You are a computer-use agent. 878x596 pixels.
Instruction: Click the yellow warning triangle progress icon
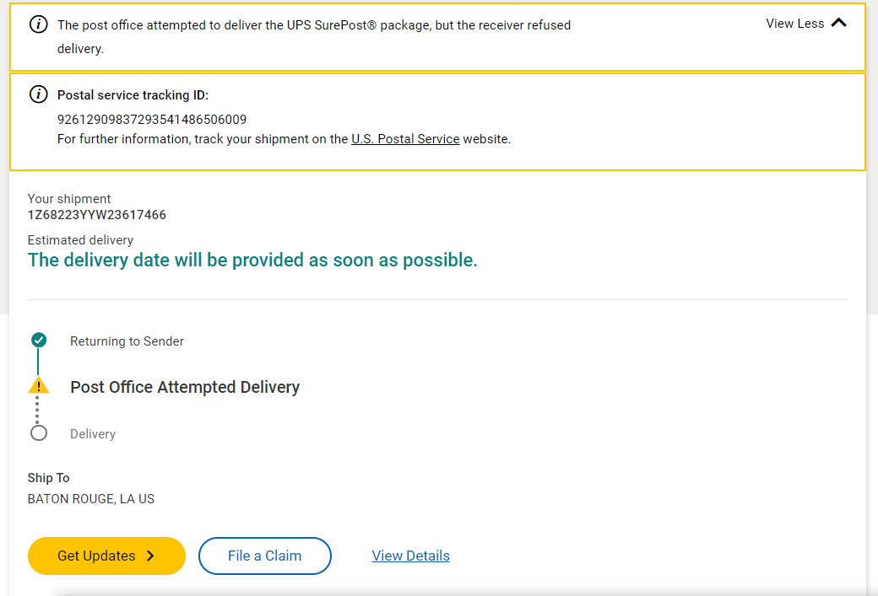coord(38,387)
